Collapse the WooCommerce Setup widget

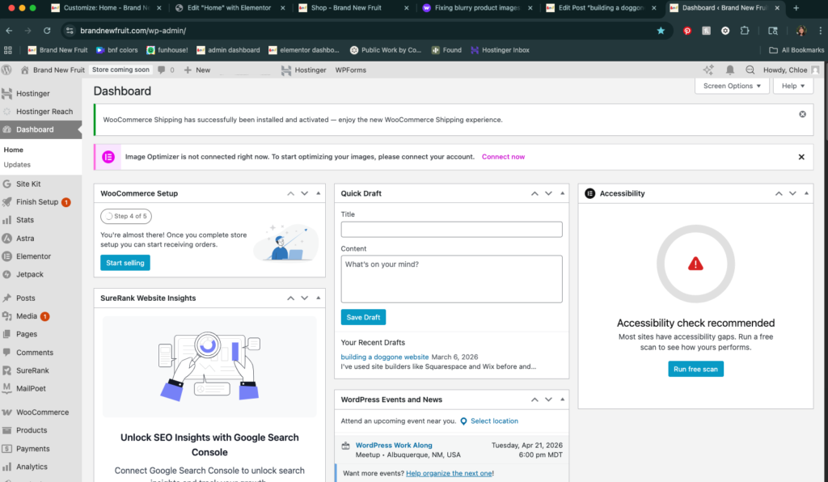318,193
